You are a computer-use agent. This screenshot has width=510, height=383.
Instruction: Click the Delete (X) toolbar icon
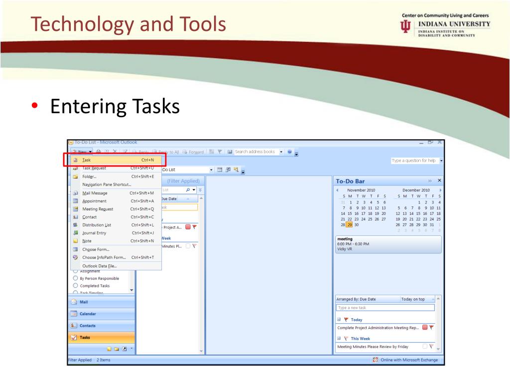tap(115, 152)
